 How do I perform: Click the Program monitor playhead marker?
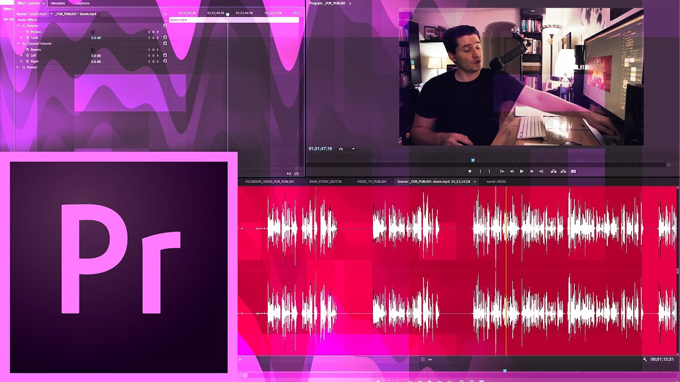473,160
